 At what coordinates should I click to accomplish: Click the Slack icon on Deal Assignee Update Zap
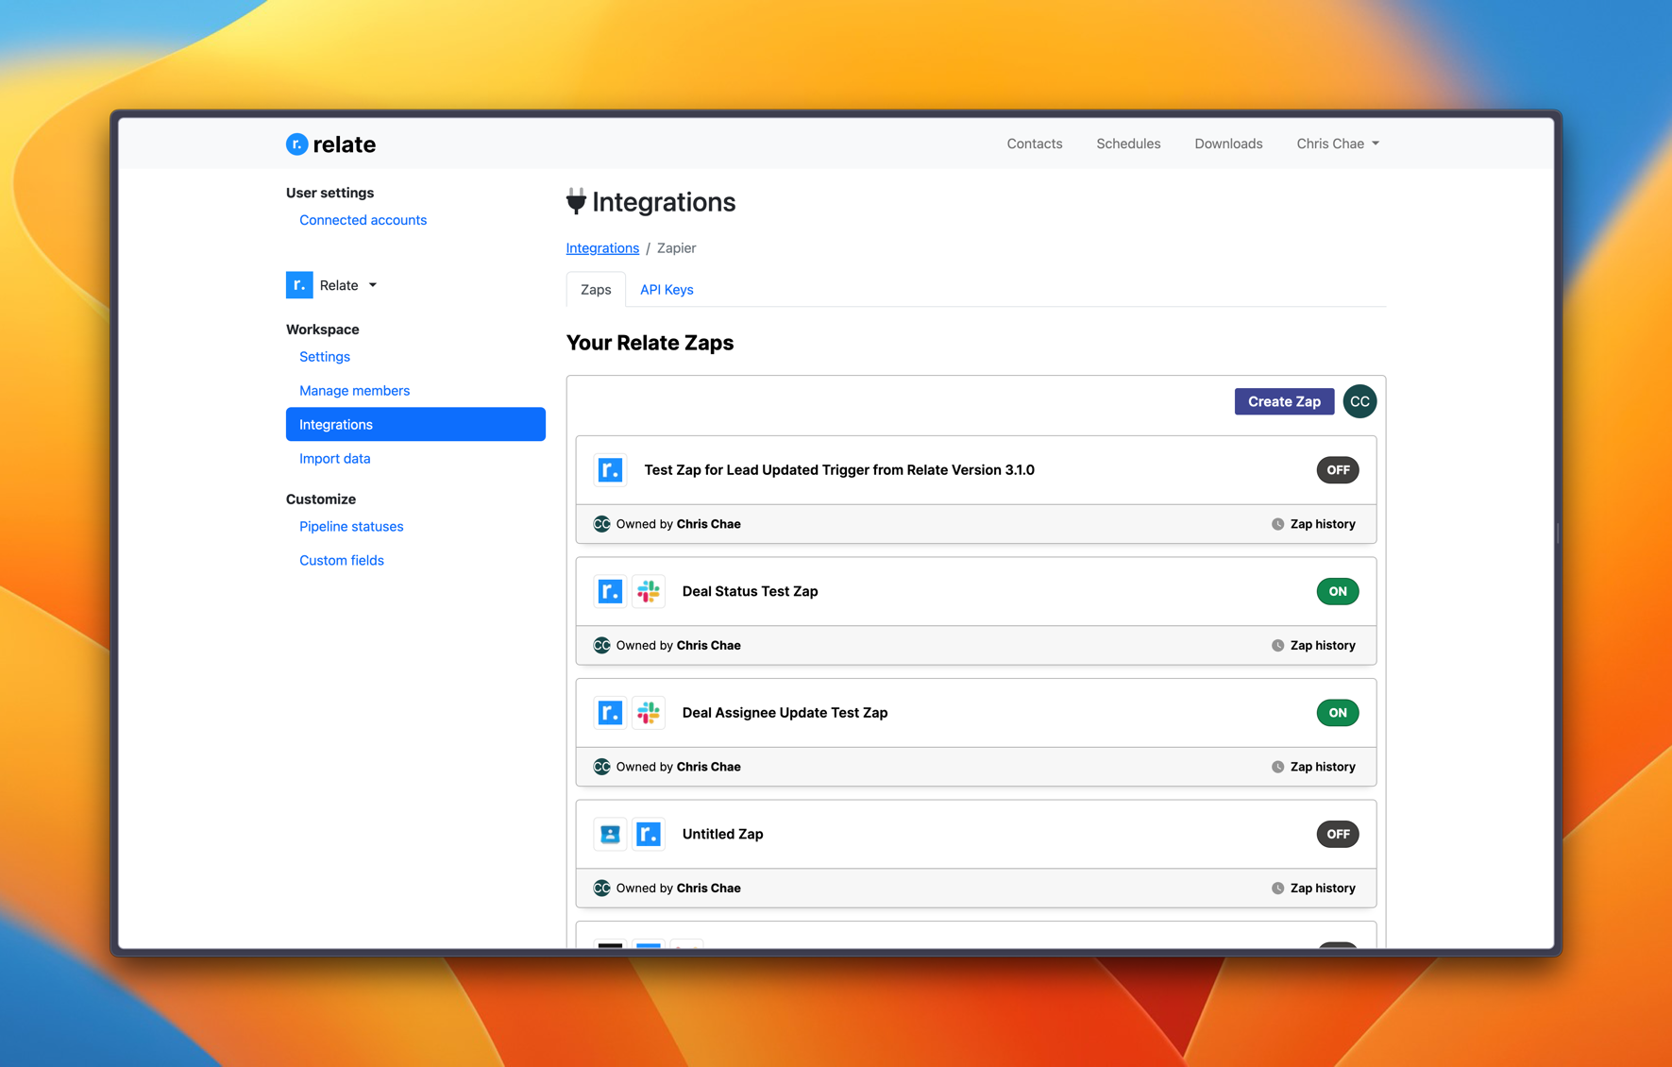(x=649, y=713)
